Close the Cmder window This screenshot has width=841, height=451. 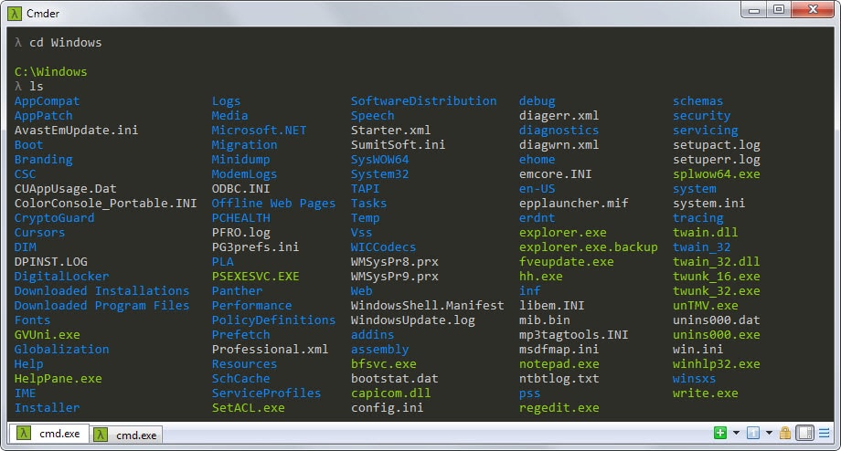coord(813,8)
